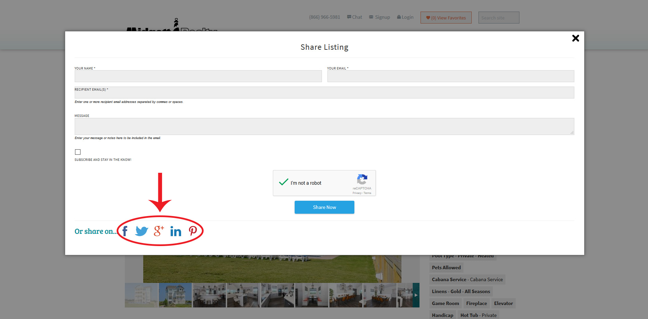Image resolution: width=648 pixels, height=319 pixels.
Task: Click the Share Now button
Action: (x=324, y=207)
